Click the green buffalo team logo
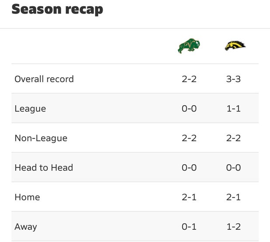 coord(189,46)
